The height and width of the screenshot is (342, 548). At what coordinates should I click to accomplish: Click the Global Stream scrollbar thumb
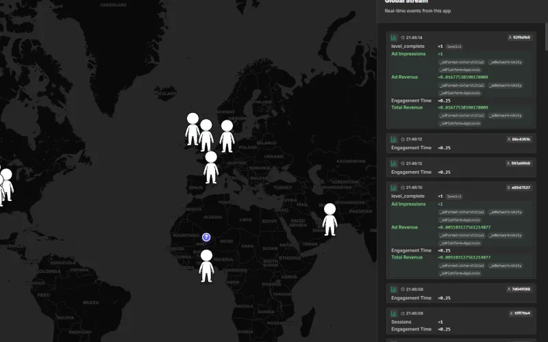(546, 37)
